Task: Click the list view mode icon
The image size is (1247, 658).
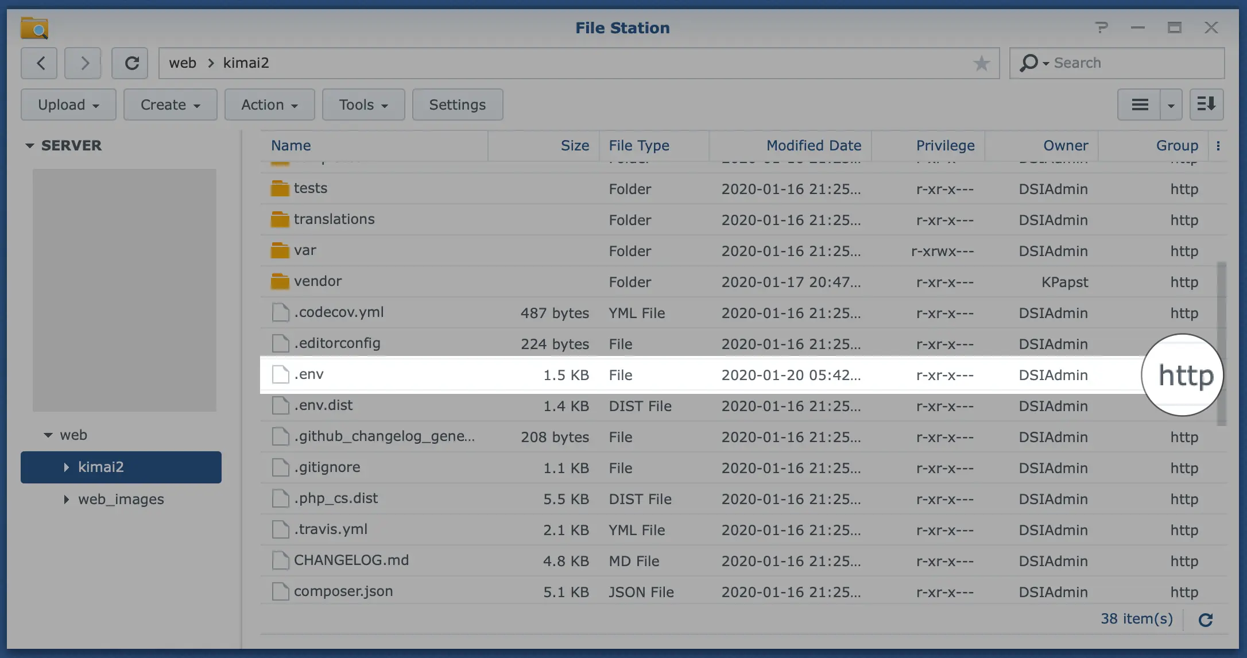Action: point(1139,104)
